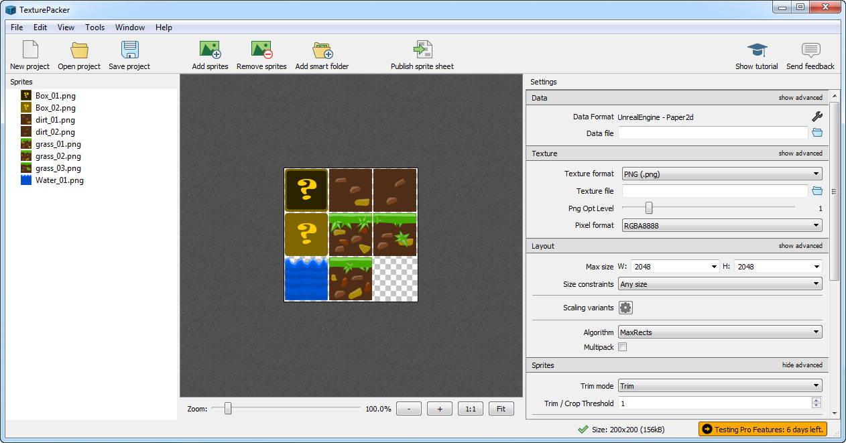Open the Trim mode dropdown

[719, 385]
